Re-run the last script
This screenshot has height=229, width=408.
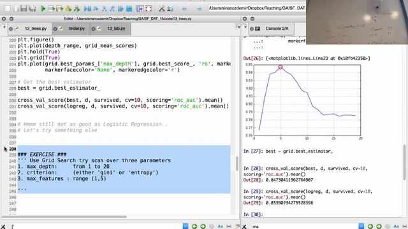coord(76,8)
